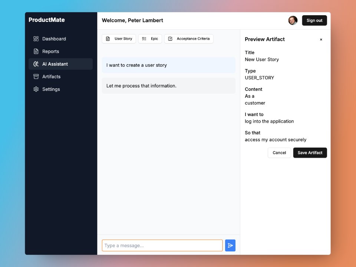
Task: Click the AI Assistant sparkle icon
Action: tap(36, 64)
